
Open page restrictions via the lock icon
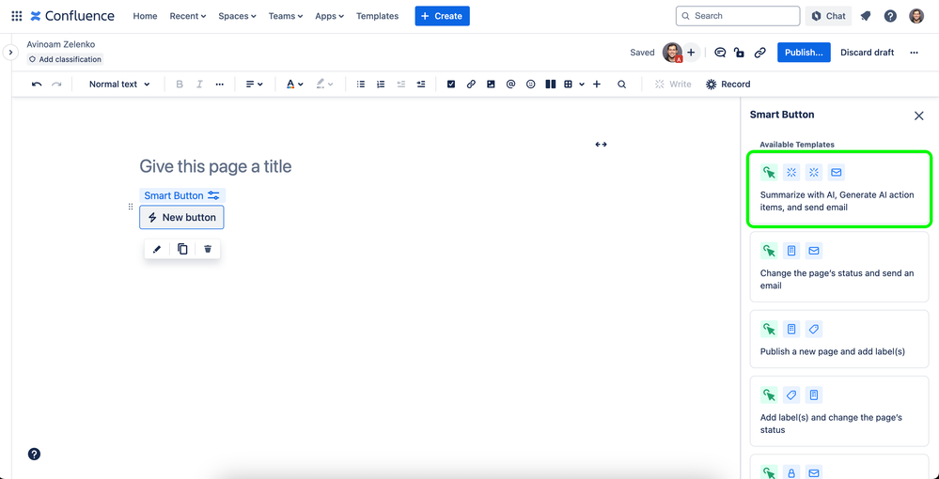click(740, 53)
